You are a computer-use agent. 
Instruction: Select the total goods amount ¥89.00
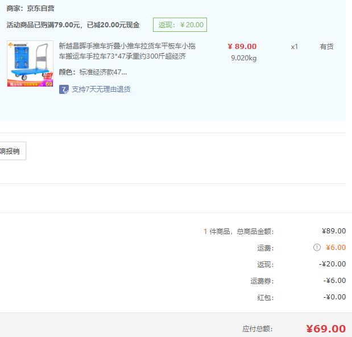click(x=334, y=231)
